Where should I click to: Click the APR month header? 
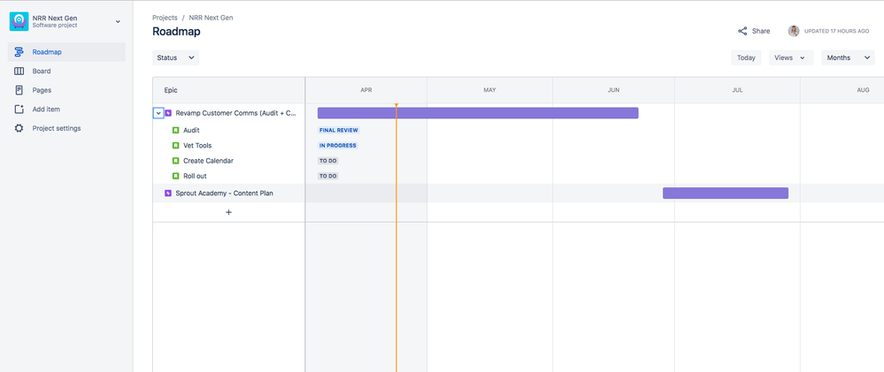pyautogui.click(x=366, y=90)
